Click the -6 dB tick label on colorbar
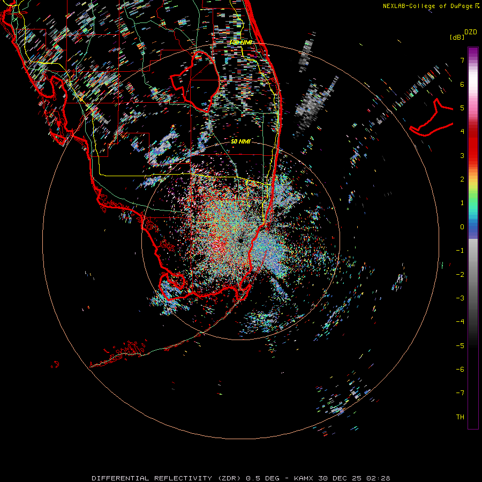The height and width of the screenshot is (482, 482). coord(460,369)
